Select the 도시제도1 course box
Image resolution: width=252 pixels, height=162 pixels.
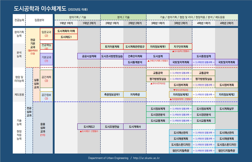(x=66, y=37)
